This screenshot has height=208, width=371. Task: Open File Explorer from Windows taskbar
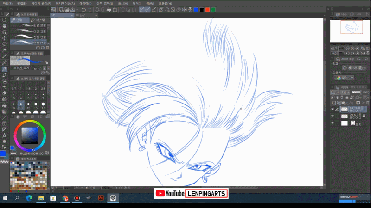pos(41,198)
